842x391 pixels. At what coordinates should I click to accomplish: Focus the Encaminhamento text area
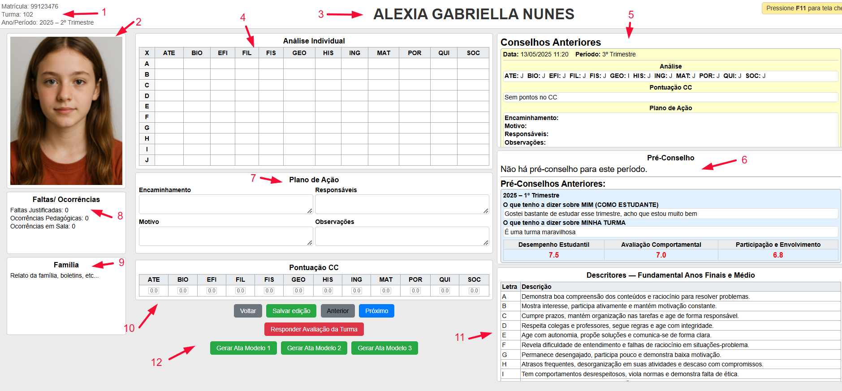225,204
